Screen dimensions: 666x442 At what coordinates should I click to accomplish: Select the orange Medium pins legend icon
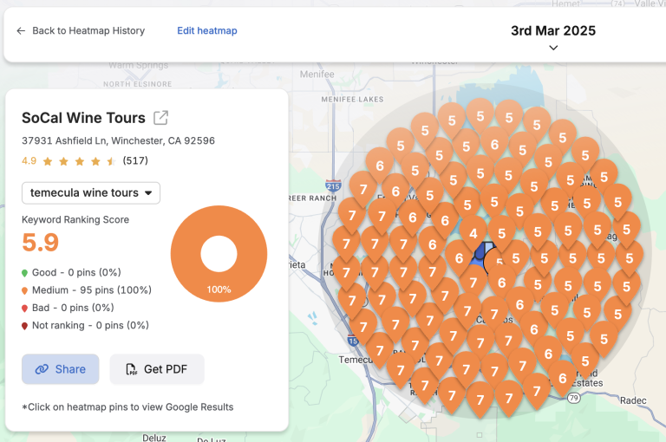tap(25, 290)
